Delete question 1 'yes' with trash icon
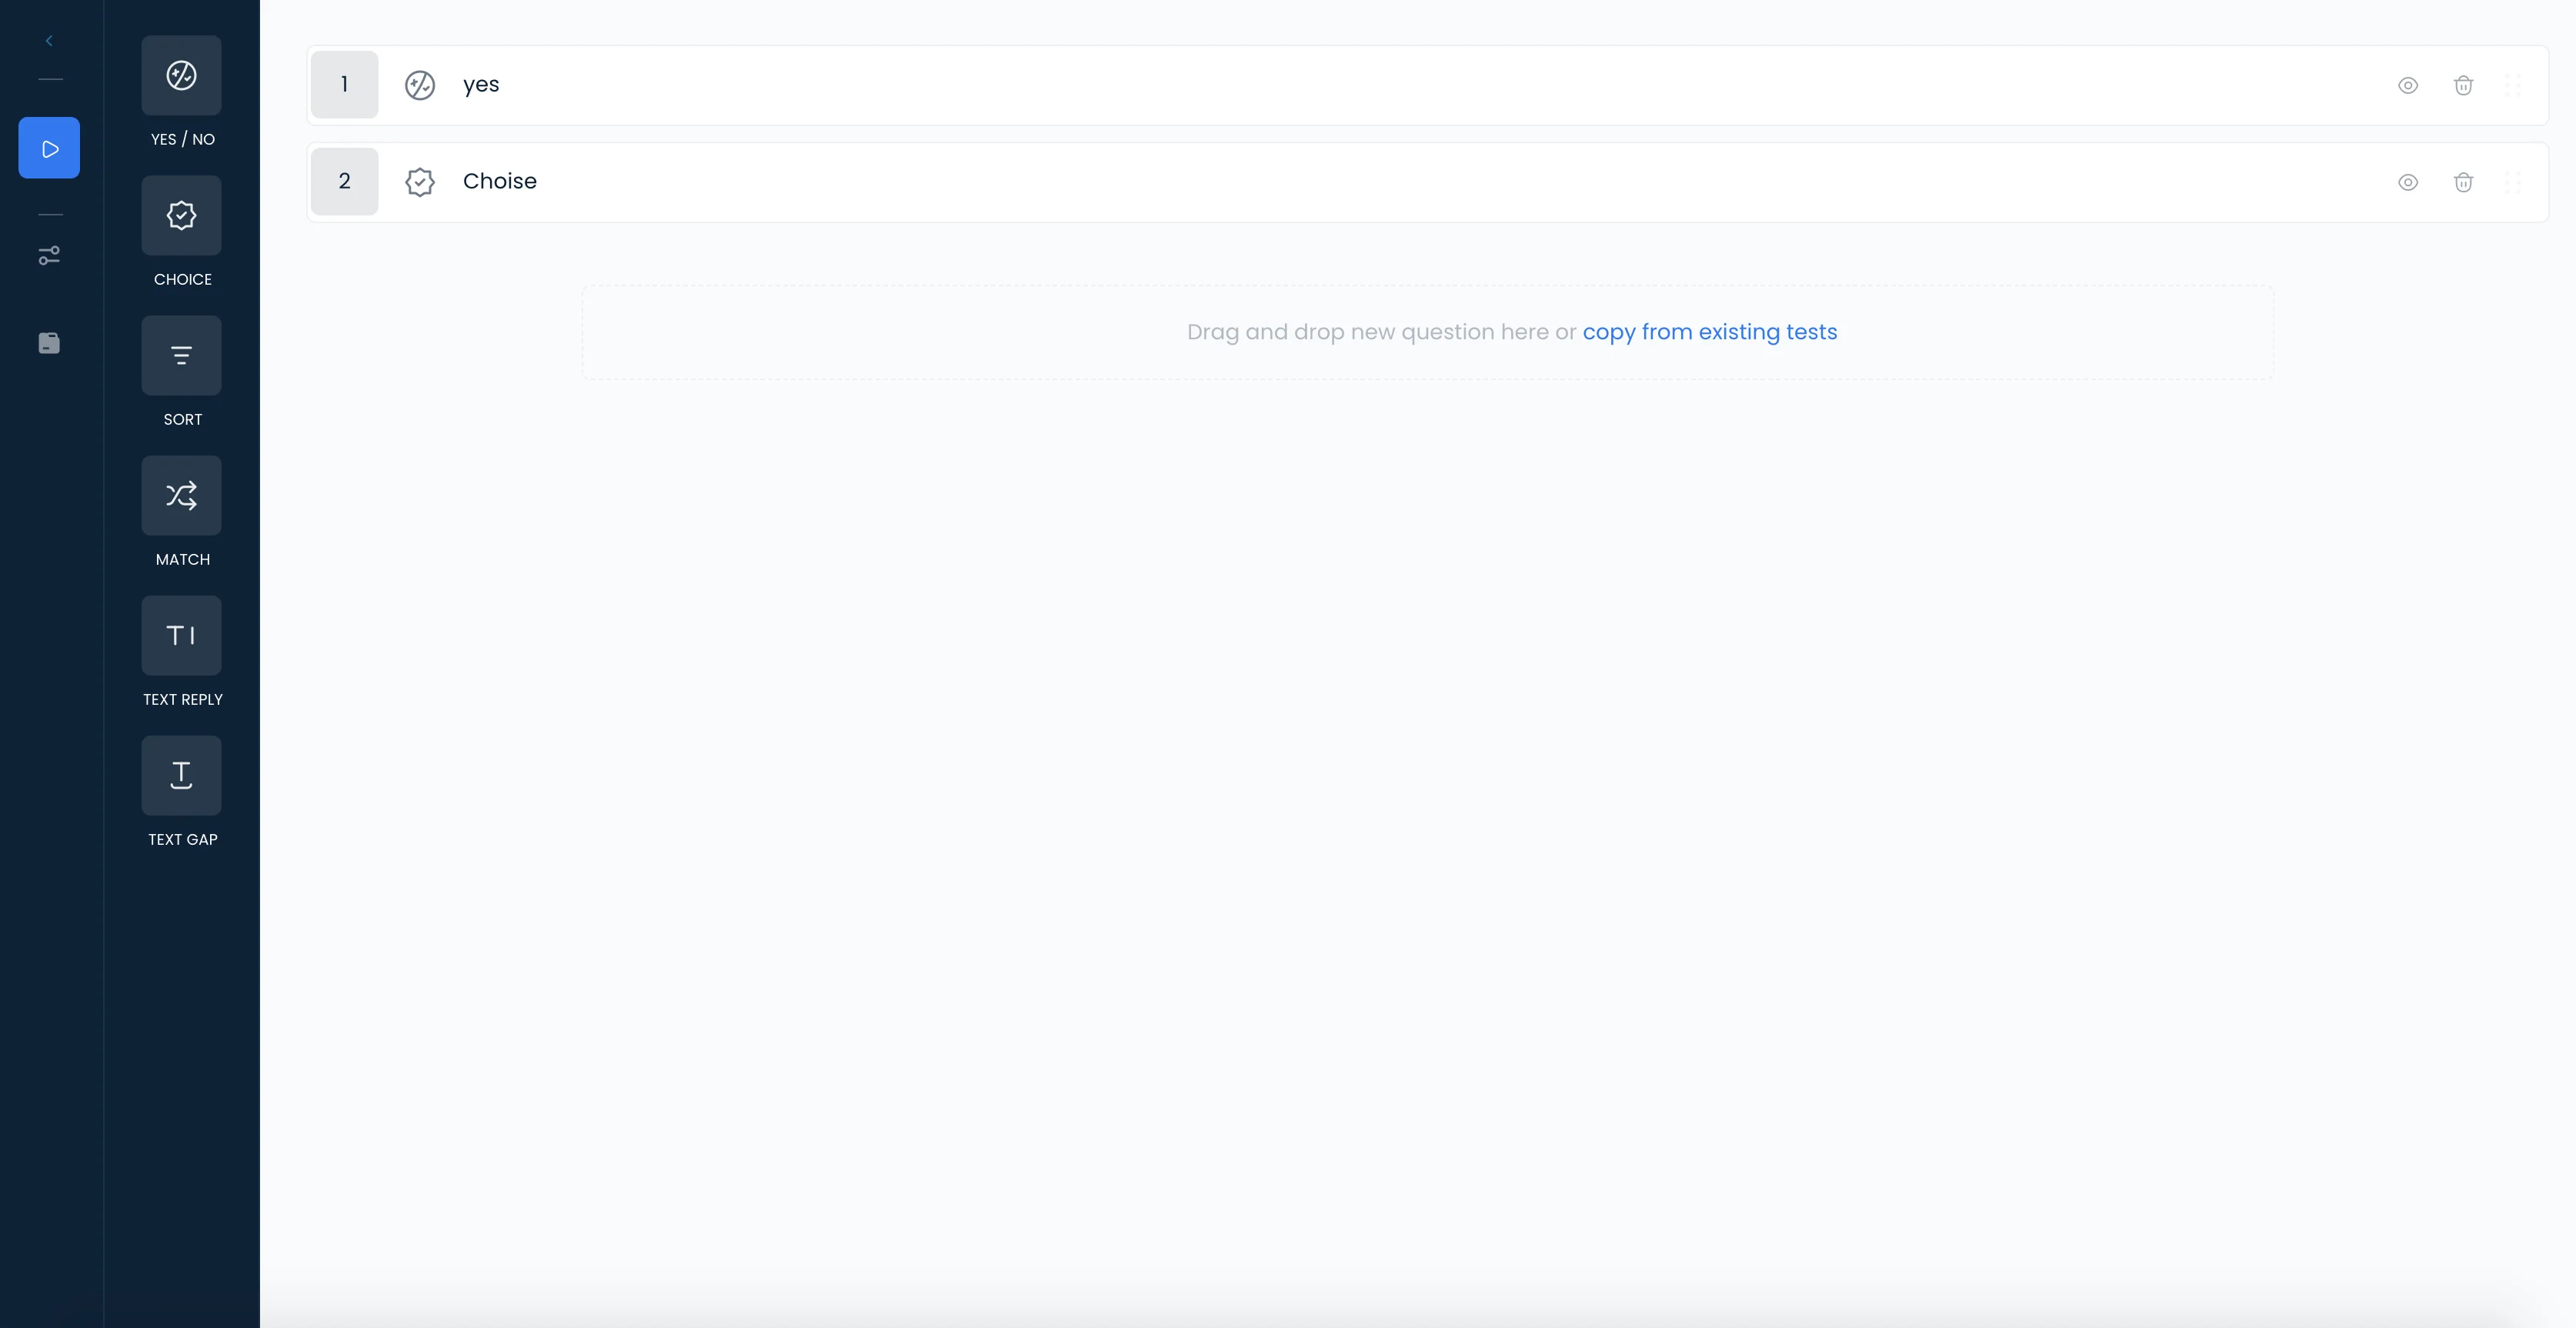2576x1328 pixels. pos(2463,85)
